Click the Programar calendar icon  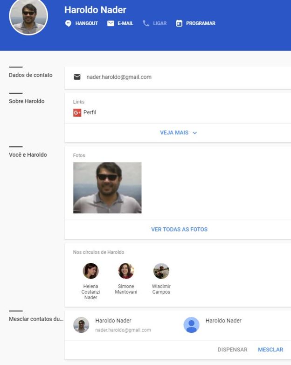point(179,23)
